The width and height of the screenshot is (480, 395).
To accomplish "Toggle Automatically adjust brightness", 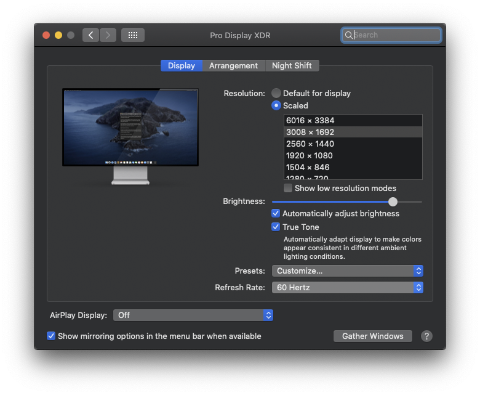I will pyautogui.click(x=276, y=213).
